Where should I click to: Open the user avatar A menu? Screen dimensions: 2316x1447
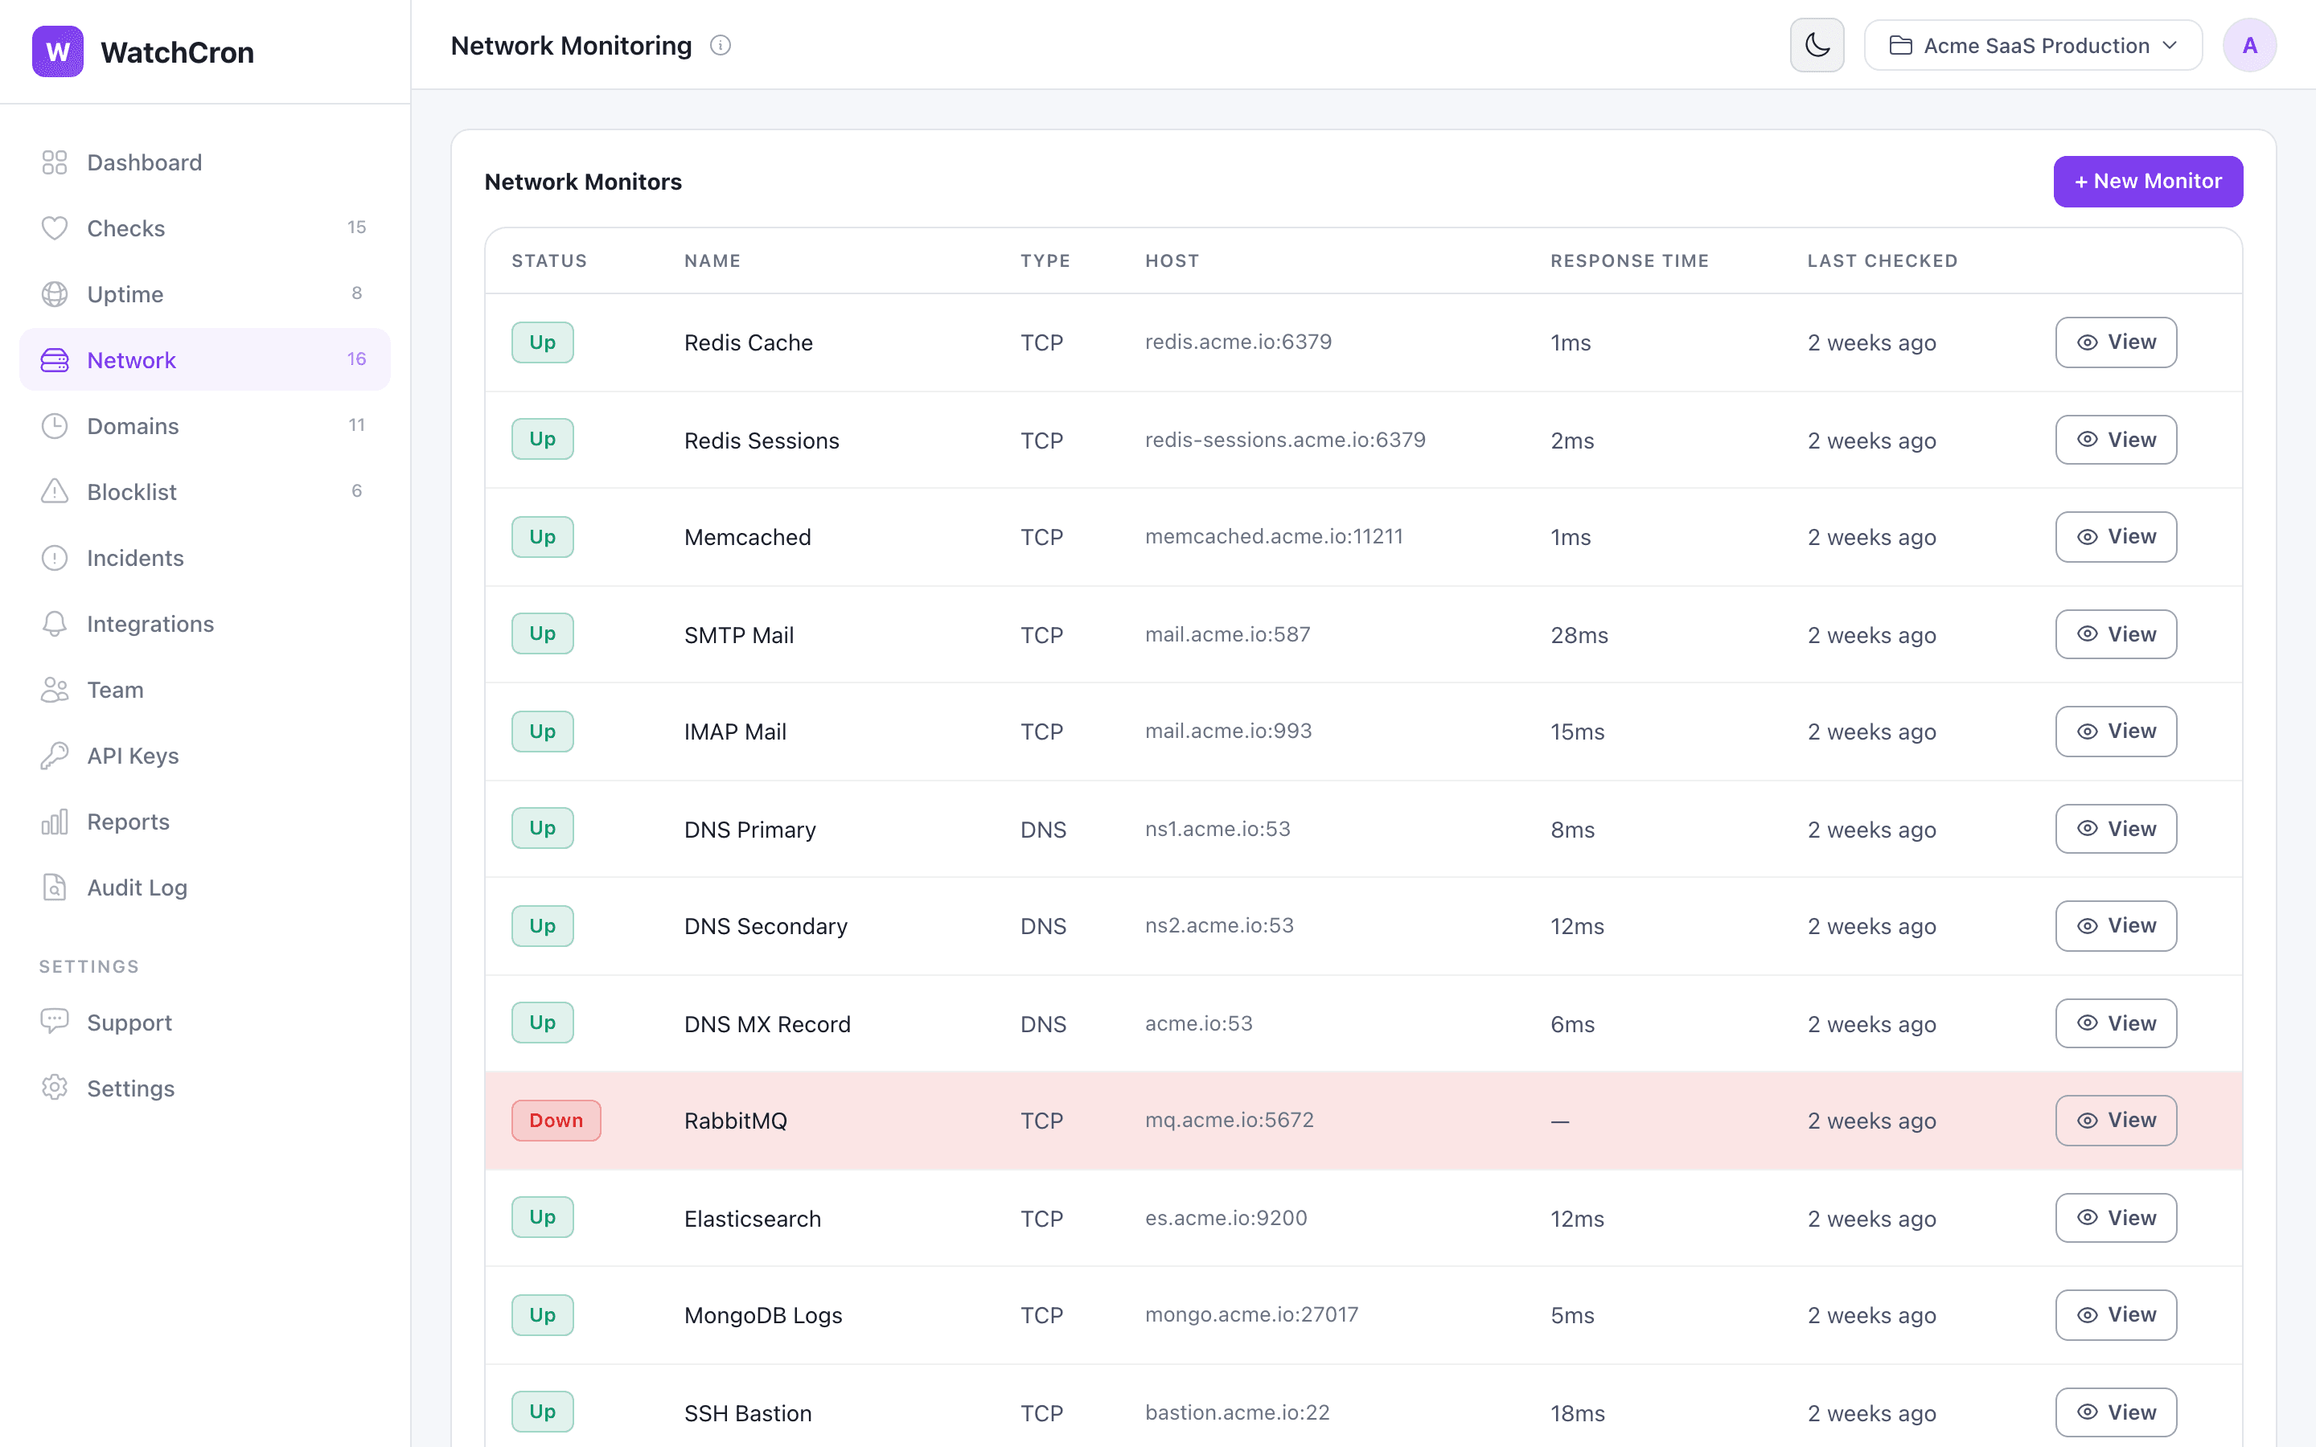(2249, 45)
